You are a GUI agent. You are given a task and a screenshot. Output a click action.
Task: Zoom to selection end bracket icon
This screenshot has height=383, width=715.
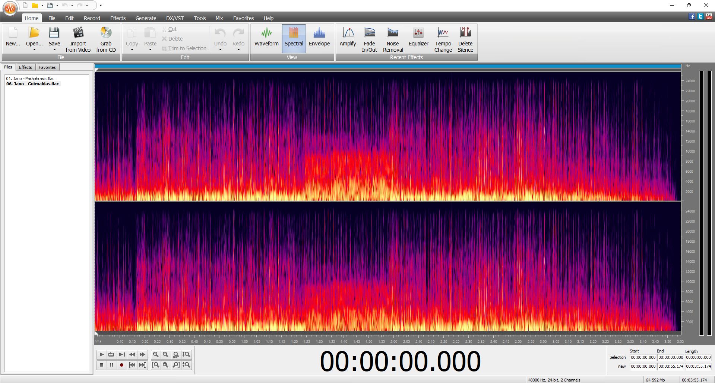176,365
